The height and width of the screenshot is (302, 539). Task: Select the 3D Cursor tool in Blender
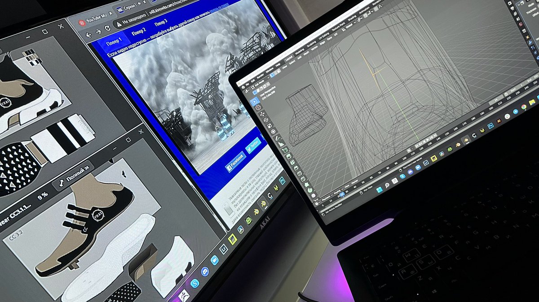click(258, 107)
